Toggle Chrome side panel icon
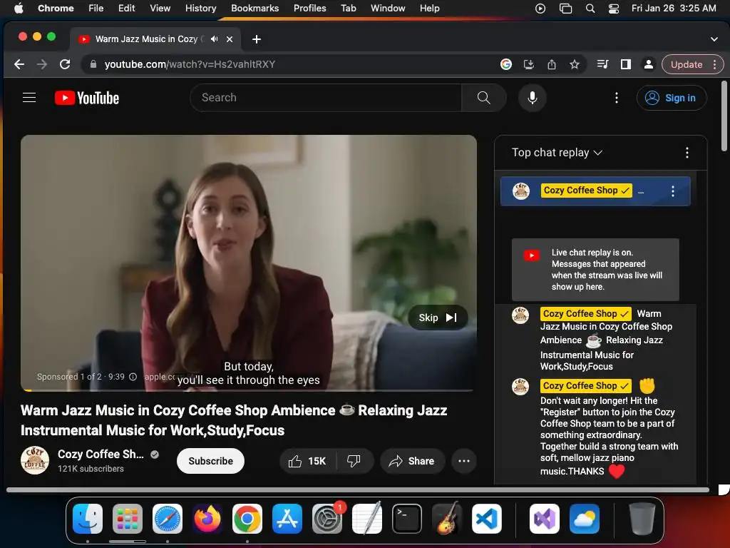730x548 pixels. coord(626,64)
